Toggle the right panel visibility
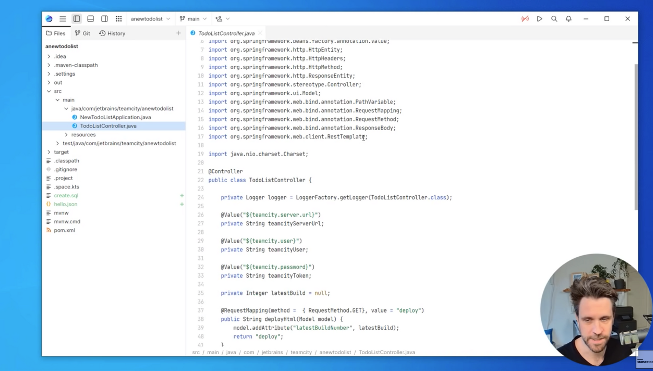The height and width of the screenshot is (371, 653). coord(104,19)
